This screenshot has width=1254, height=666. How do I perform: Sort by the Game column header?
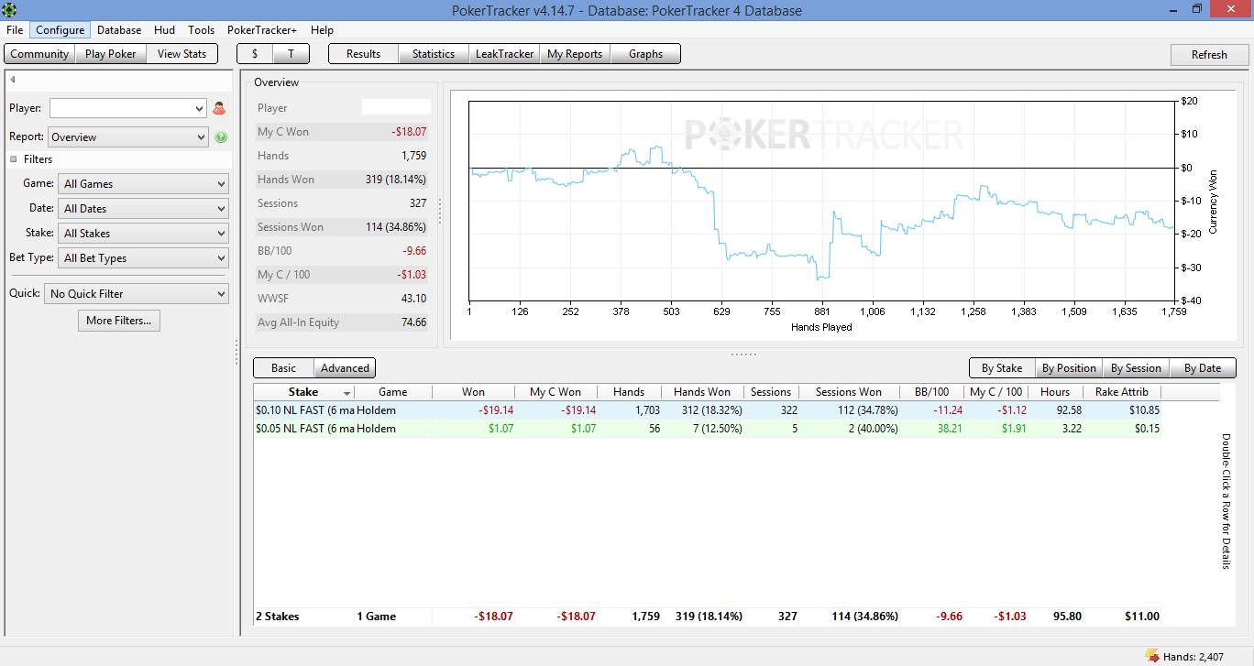click(x=393, y=392)
